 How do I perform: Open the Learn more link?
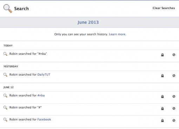tap(118, 34)
